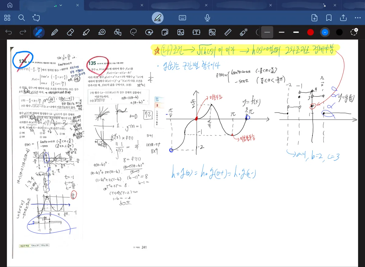The height and width of the screenshot is (267, 365).
Task: Expand the active tab's dropdown chevron
Action: pos(61,5)
